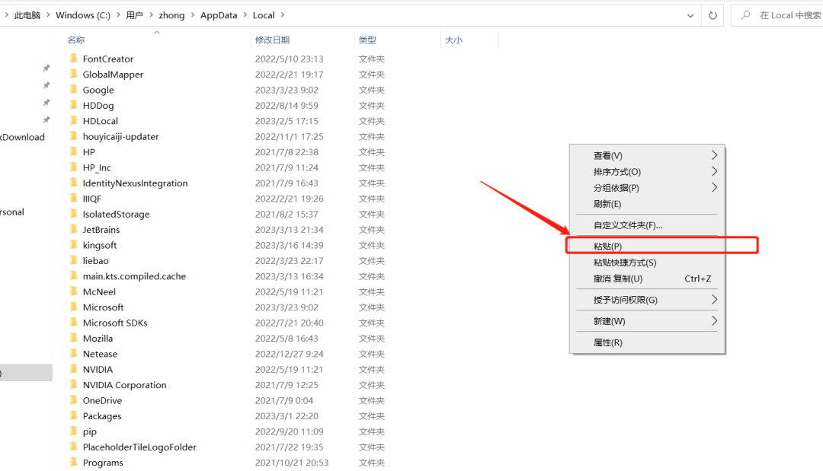Click the search magnifier icon
Image resolution: width=823 pixels, height=471 pixels.
pyautogui.click(x=745, y=14)
